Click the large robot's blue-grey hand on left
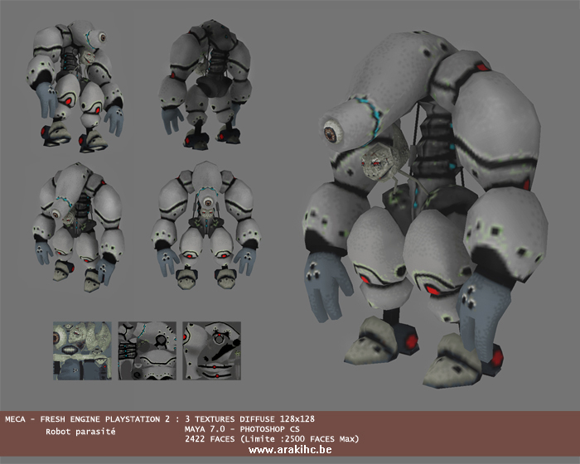Screen dimensions: 580x464 [325, 284]
